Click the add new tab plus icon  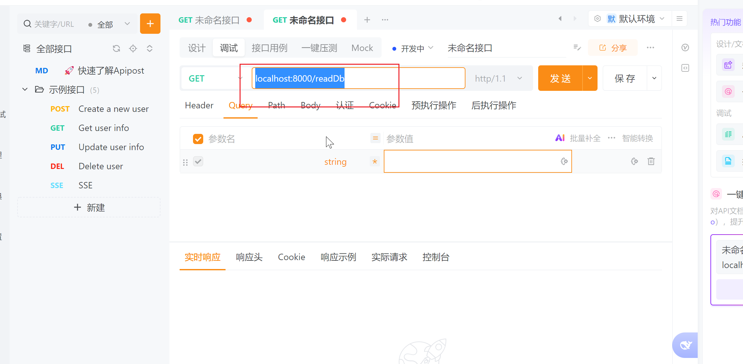(x=367, y=20)
